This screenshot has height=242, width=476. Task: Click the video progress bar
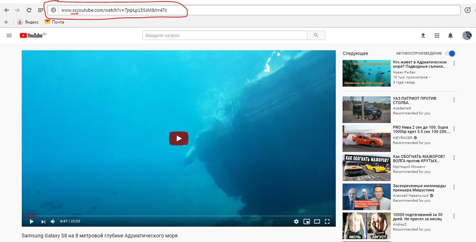(x=178, y=216)
